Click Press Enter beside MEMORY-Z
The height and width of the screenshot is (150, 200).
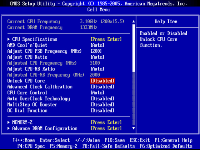click(106, 122)
